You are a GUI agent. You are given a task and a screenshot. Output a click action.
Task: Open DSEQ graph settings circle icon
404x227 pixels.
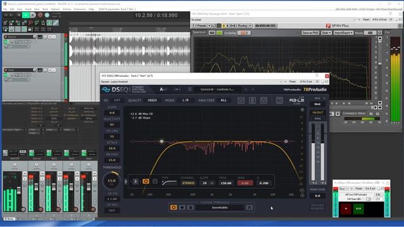(x=302, y=110)
